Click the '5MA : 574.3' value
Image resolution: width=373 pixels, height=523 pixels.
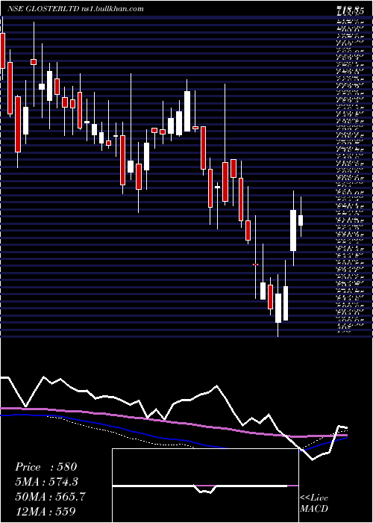tap(48, 481)
